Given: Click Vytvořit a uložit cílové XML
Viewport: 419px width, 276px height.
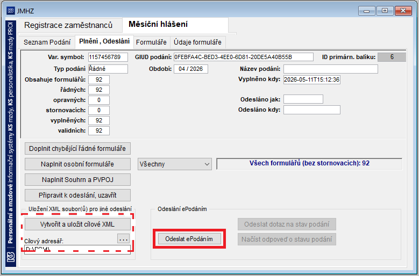Looking at the screenshot, I should 77,224.
